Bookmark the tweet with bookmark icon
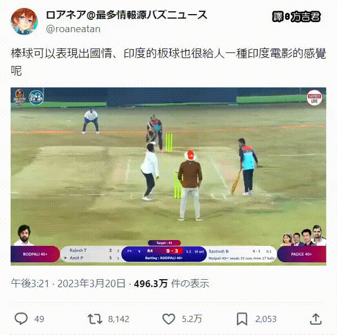337x335 pixels. click(x=242, y=319)
